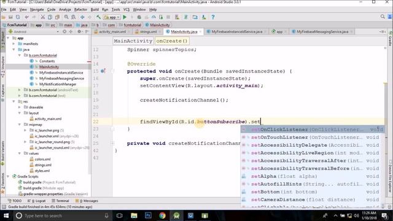This screenshot has width=393, height=221.
Task: Run the app with green play icon
Action: (125, 17)
